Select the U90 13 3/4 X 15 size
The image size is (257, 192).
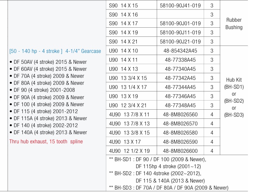coord(128,78)
